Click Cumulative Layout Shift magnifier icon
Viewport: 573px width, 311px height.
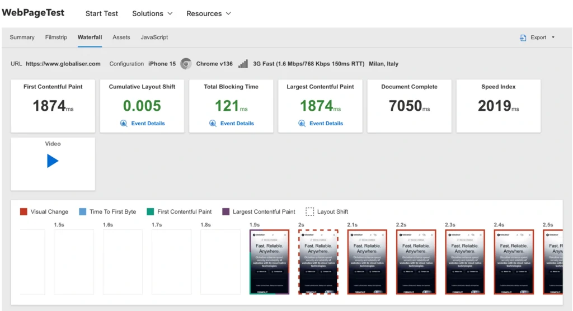pyautogui.click(x=124, y=124)
